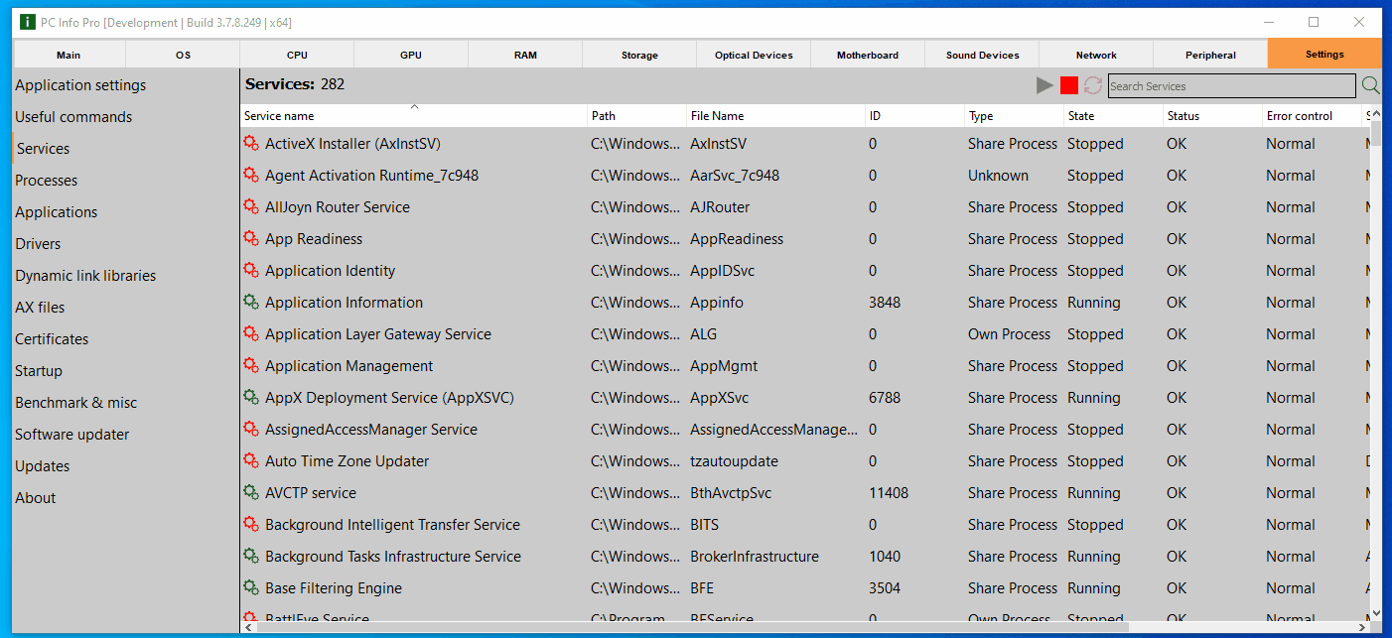Click gear icon of Background Tasks Infrastructure Service
Viewport: 1392px width, 638px height.
tap(251, 557)
